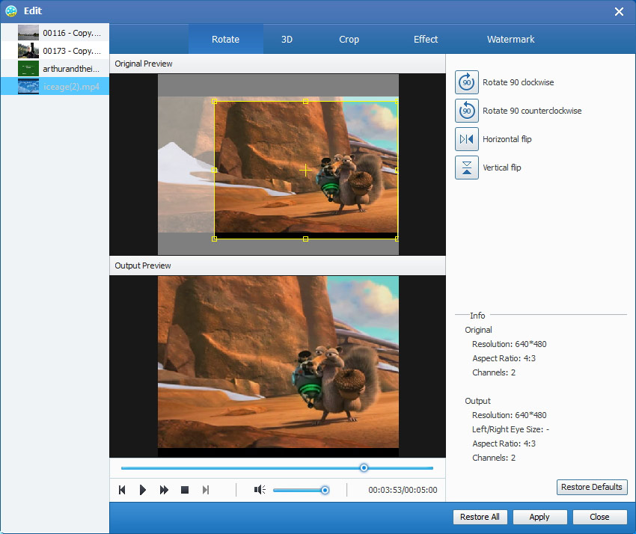Click the bottom-middle crop handle
Image resolution: width=636 pixels, height=534 pixels.
tap(305, 239)
